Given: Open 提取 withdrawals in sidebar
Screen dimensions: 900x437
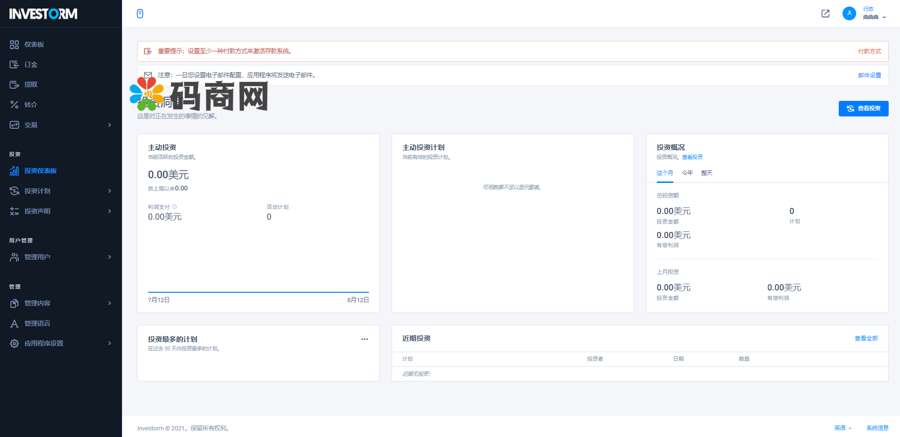Looking at the screenshot, I should (31, 84).
